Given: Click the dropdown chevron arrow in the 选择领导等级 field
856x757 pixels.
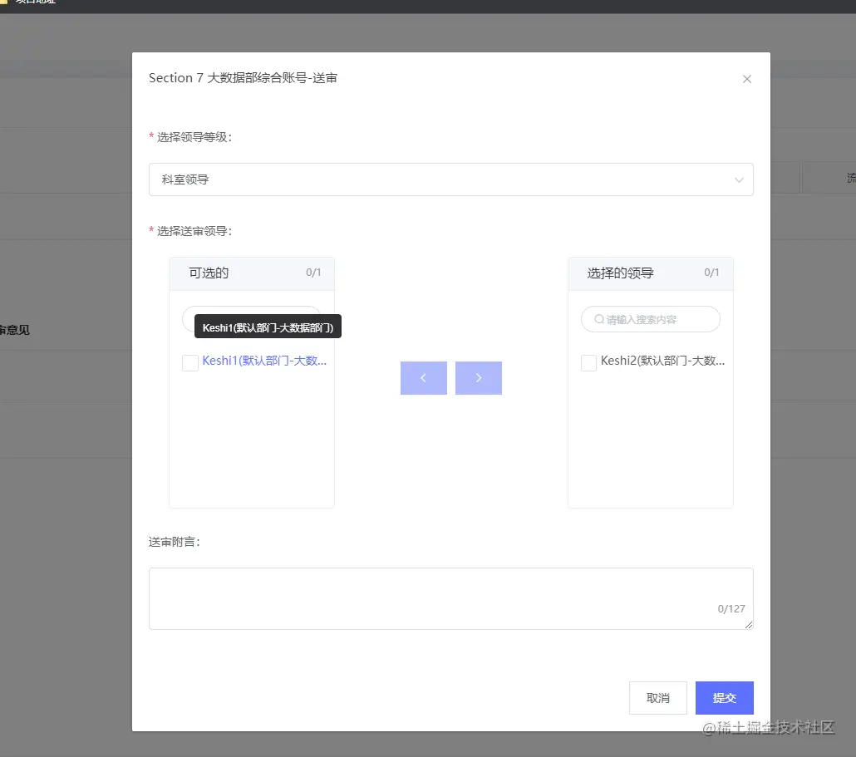Looking at the screenshot, I should click(739, 180).
